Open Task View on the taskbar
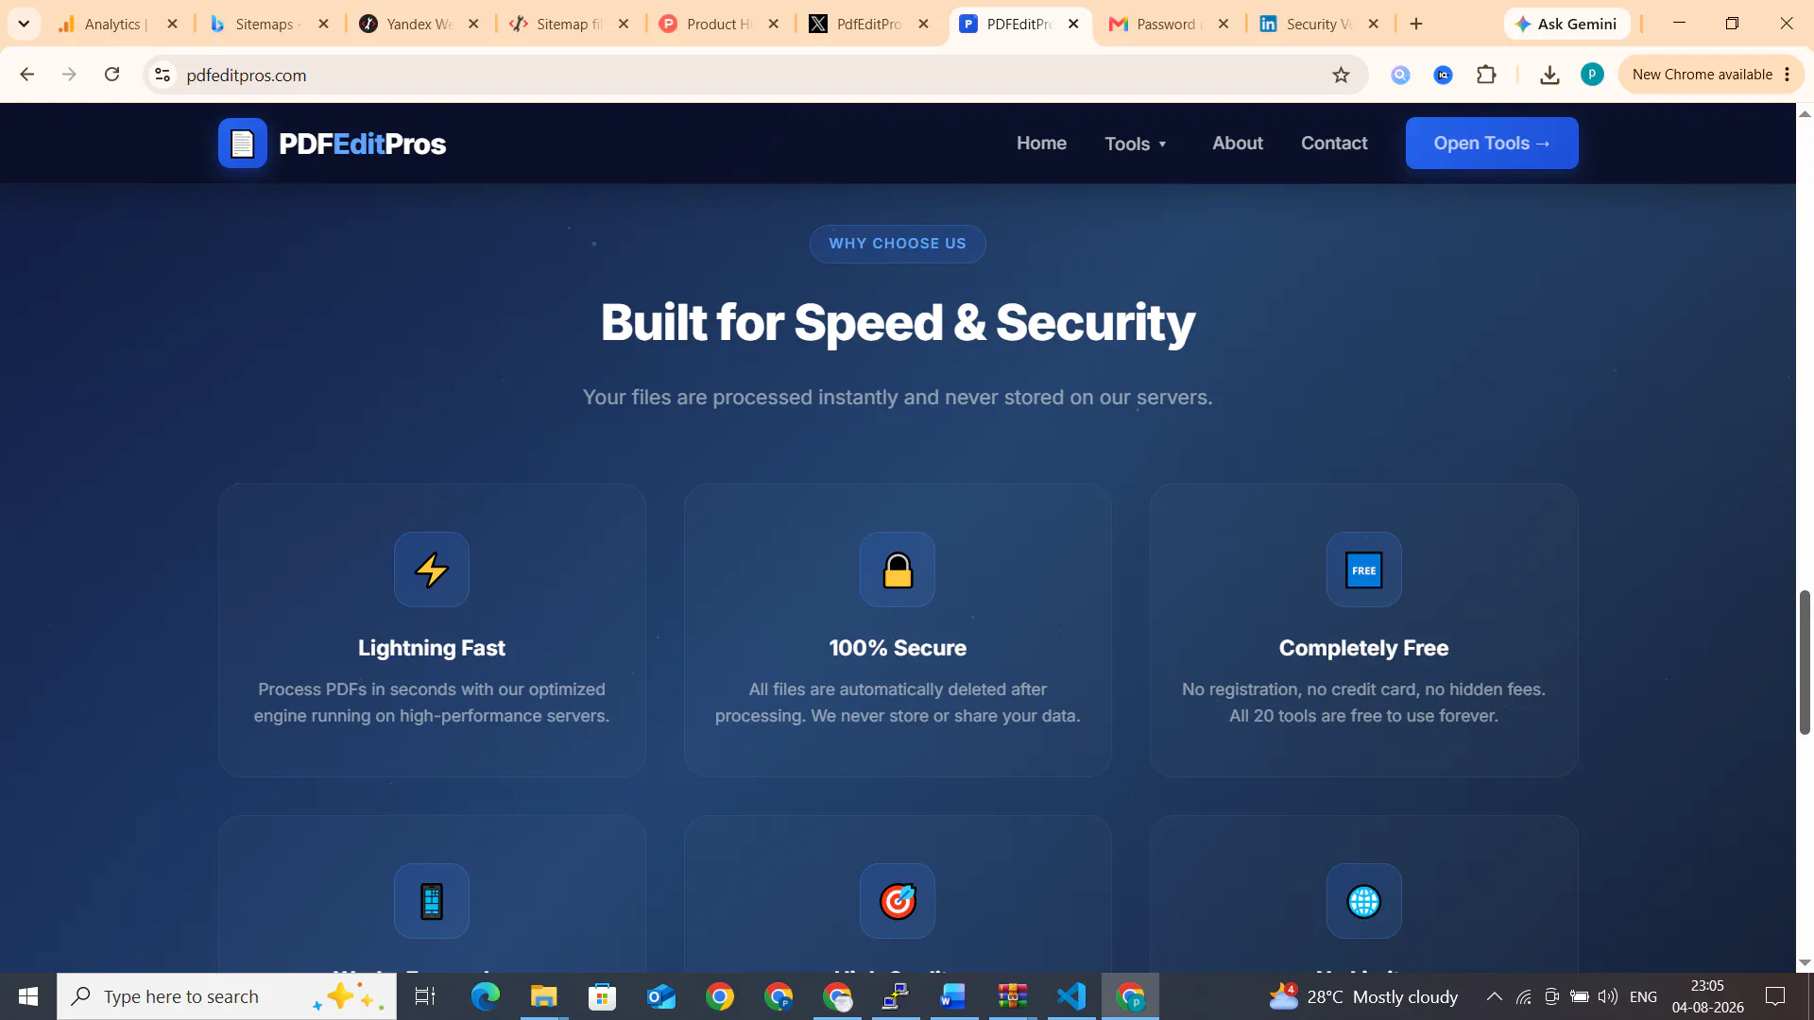 tap(425, 996)
